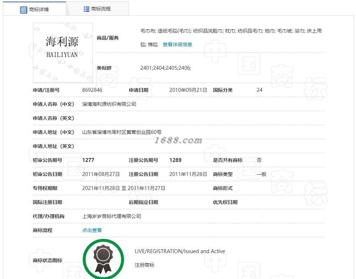The image size is (356, 279).
Task: Select preliminary announcement date 2011年08月27日
Action: pyautogui.click(x=101, y=174)
